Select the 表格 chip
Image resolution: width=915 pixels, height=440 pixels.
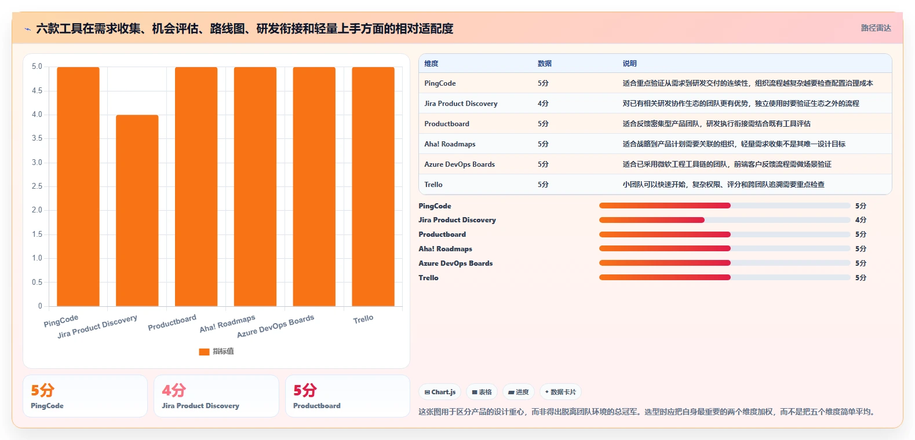click(x=482, y=392)
